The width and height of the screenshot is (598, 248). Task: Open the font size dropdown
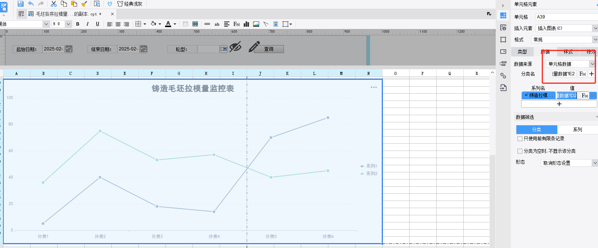click(x=68, y=24)
